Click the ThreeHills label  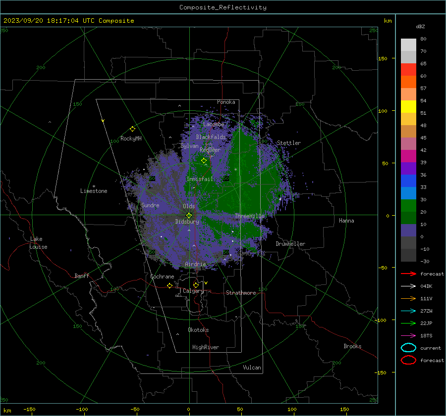tap(249, 216)
